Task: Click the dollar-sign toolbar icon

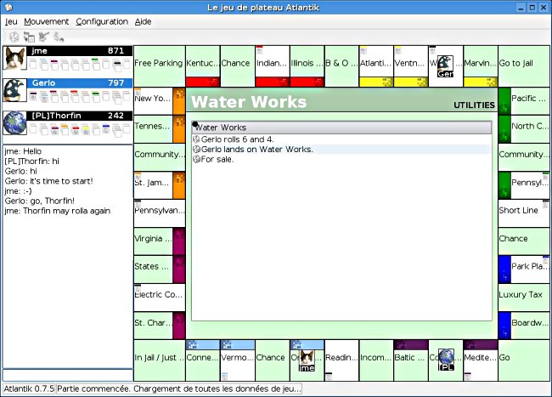Action: [x=59, y=37]
